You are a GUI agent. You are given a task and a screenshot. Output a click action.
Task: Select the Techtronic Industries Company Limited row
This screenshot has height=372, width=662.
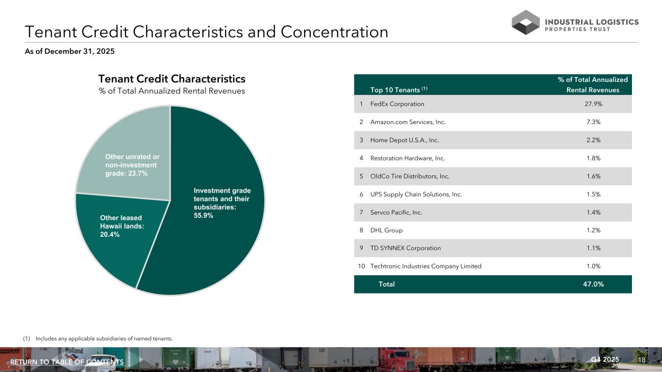493,266
